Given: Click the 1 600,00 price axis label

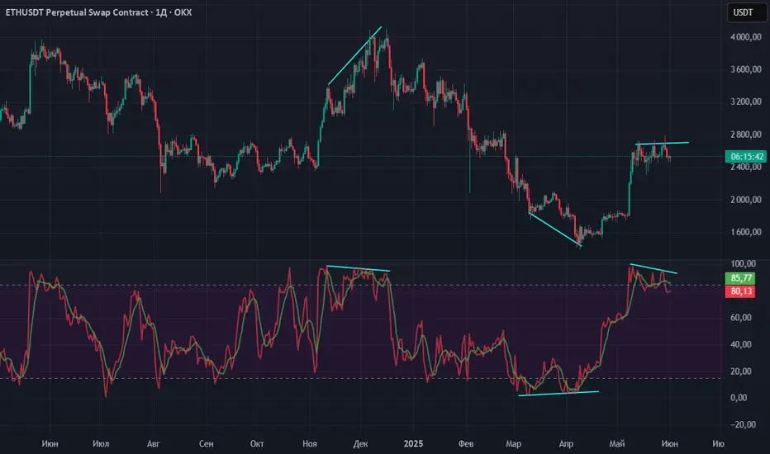Looking at the screenshot, I should pyautogui.click(x=745, y=232).
